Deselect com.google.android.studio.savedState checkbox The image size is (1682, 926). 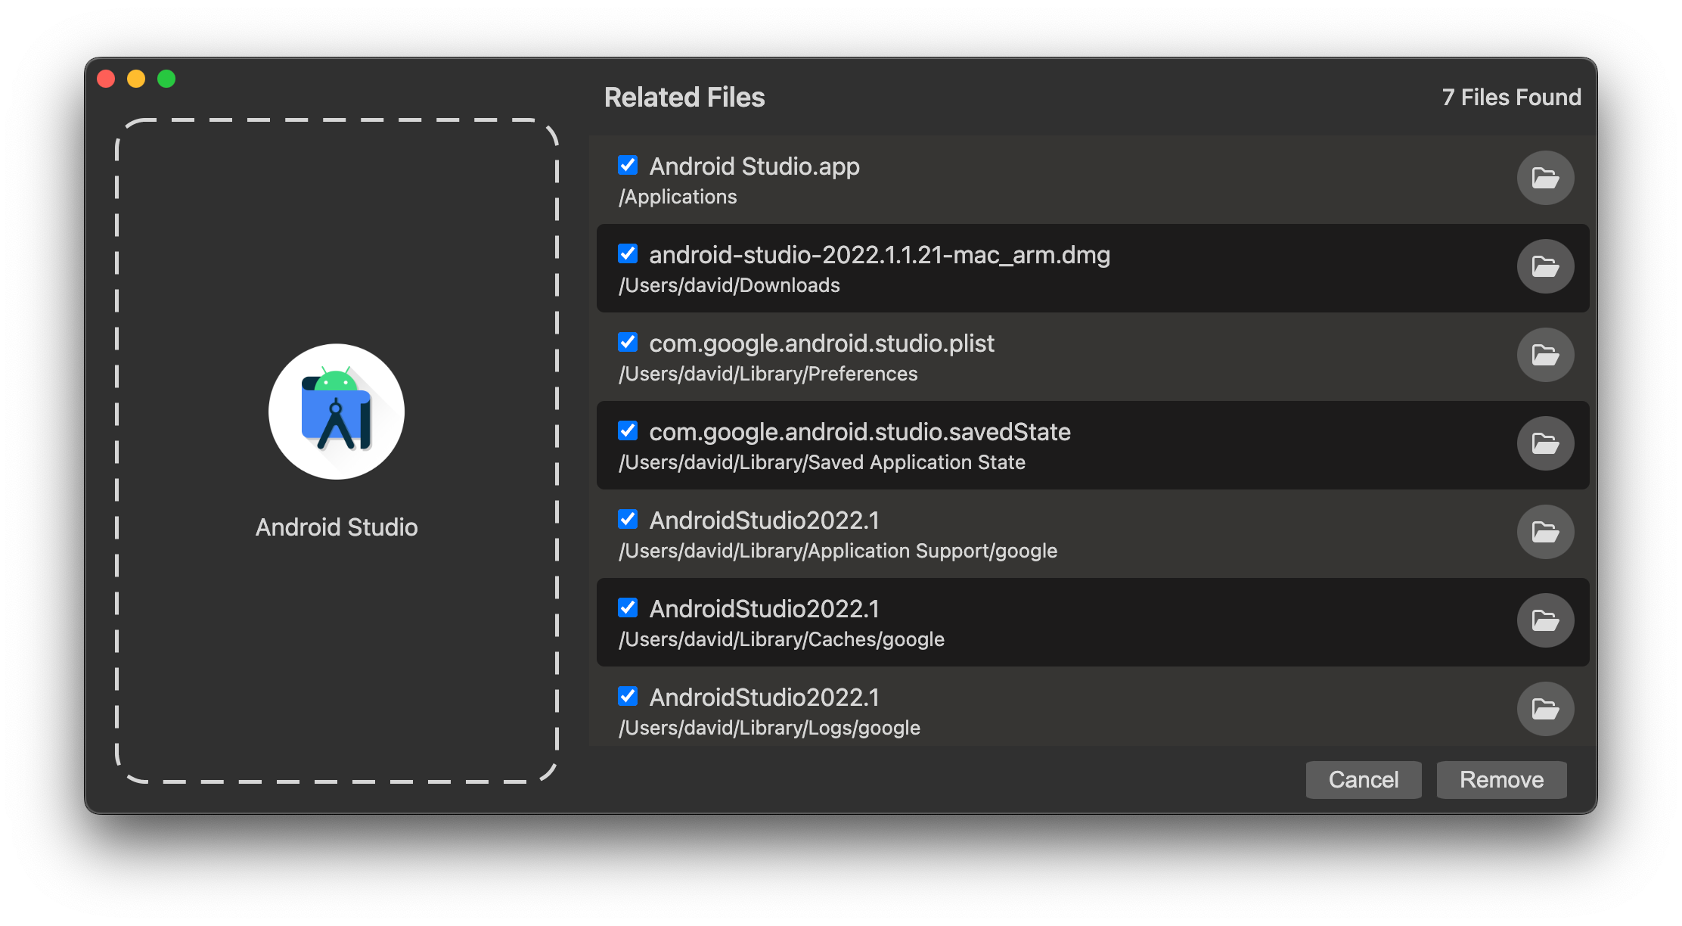tap(628, 430)
